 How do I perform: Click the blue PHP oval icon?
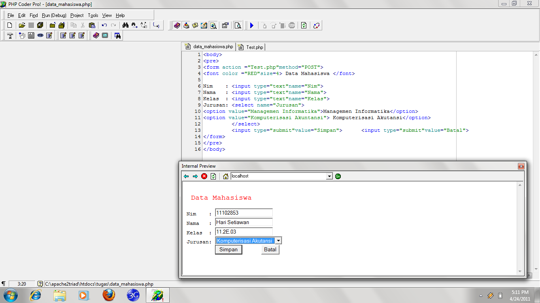(40, 36)
